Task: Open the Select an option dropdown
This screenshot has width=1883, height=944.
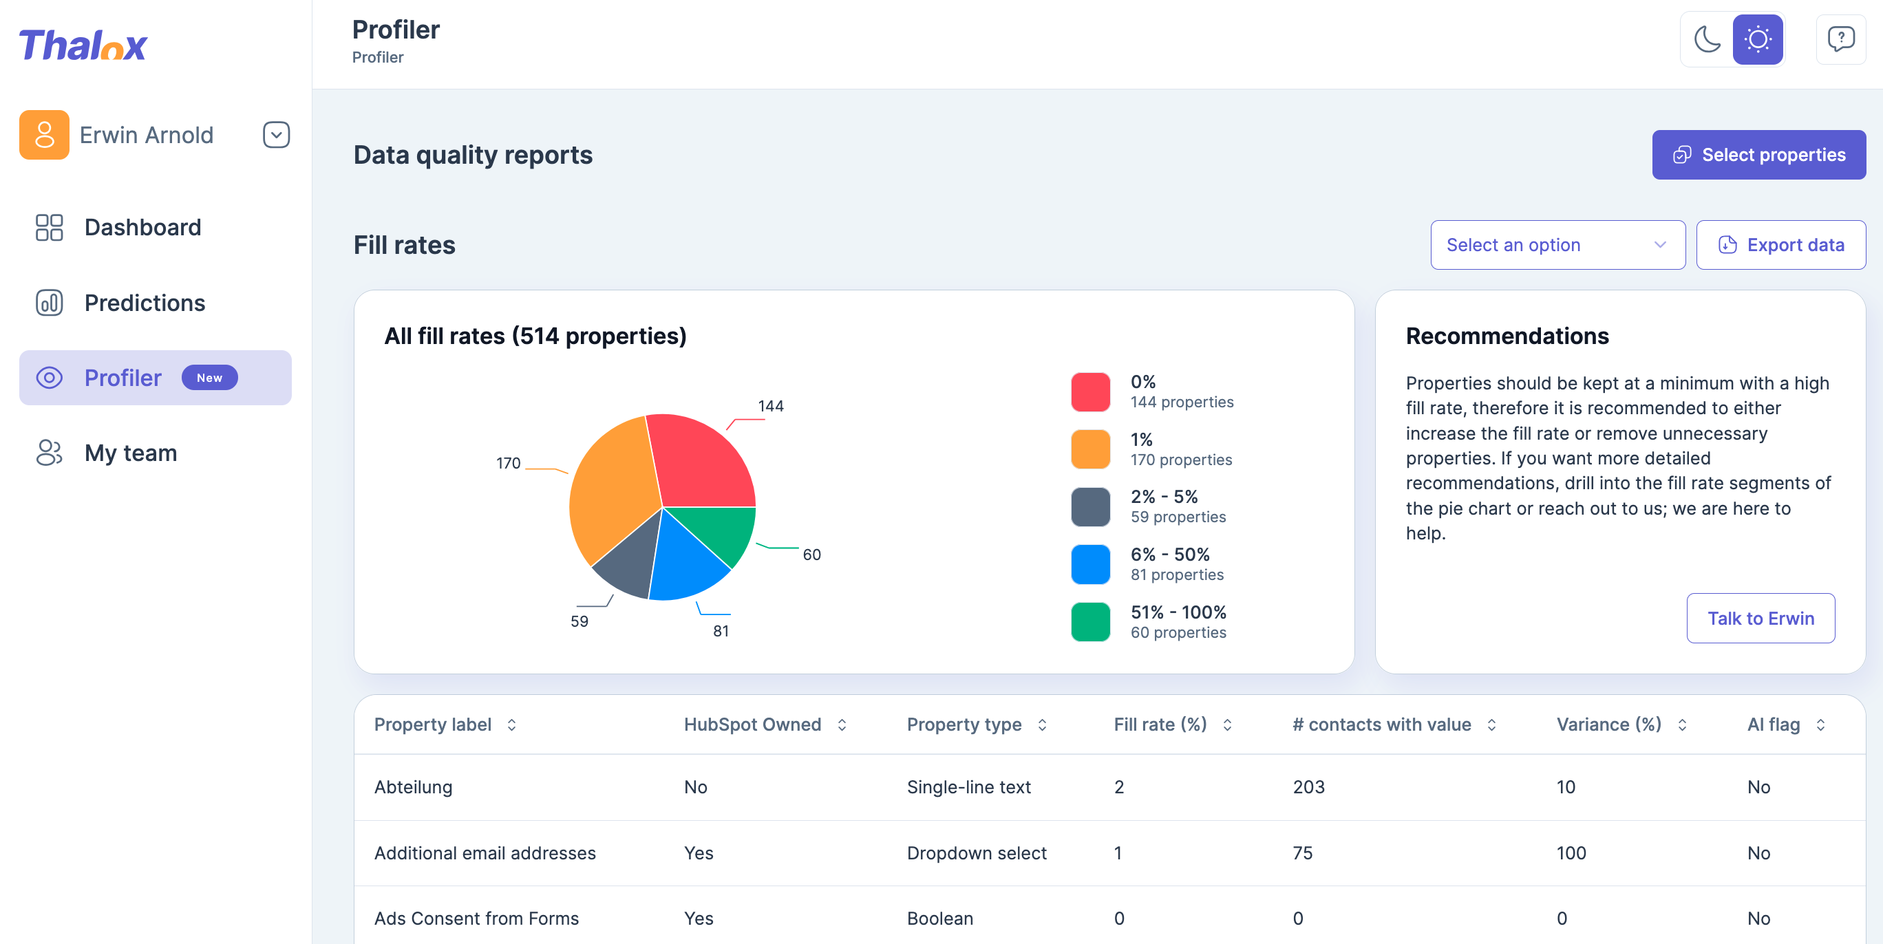Action: pos(1557,246)
